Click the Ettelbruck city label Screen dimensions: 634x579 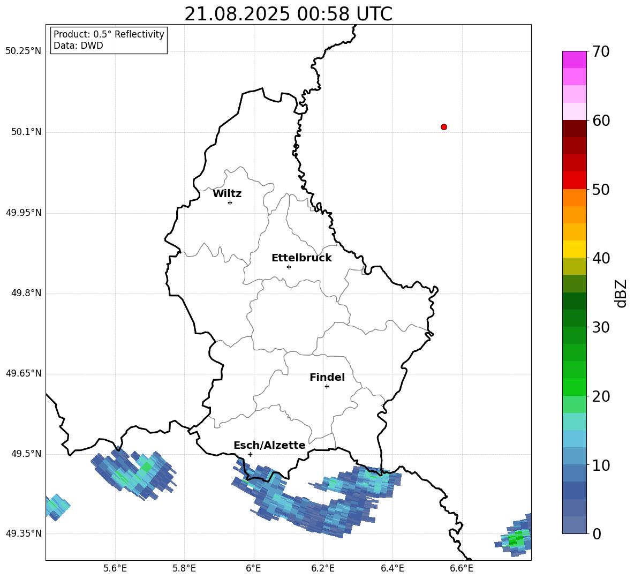301,258
